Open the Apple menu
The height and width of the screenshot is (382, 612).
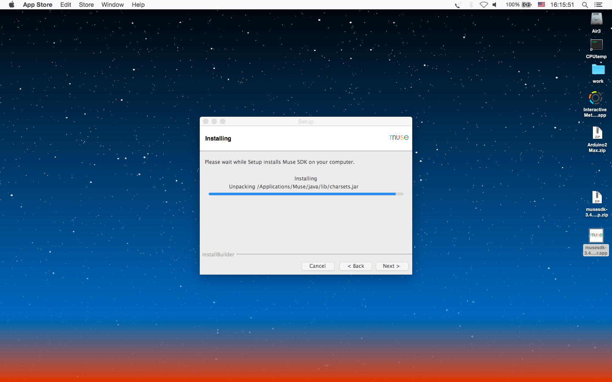pyautogui.click(x=11, y=5)
